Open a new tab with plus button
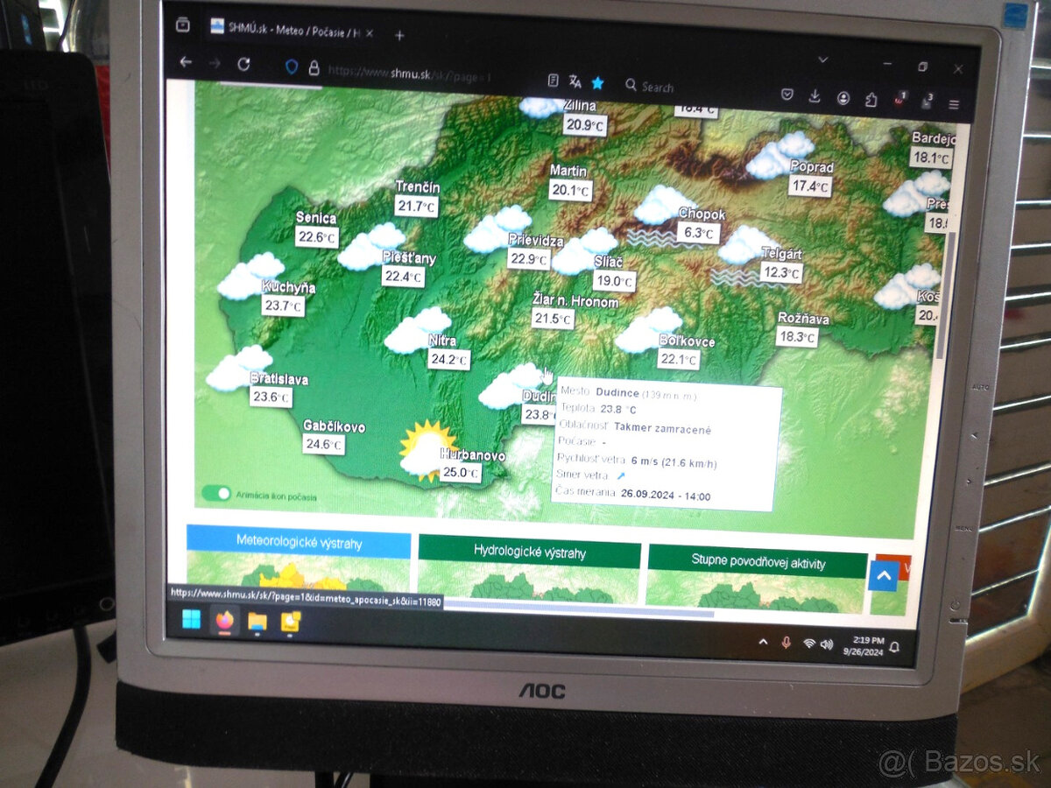 [x=399, y=35]
